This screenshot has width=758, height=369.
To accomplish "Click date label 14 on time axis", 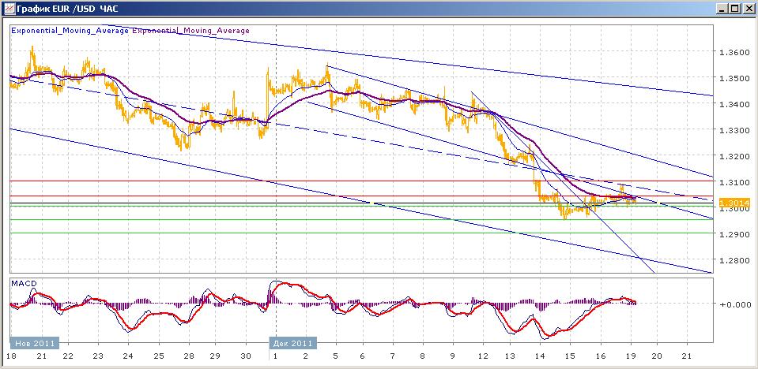I will (540, 356).
